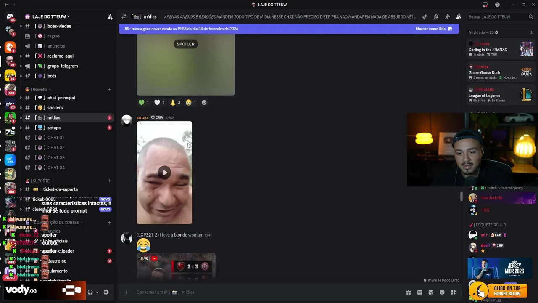Add reaction smiley button under spoiler
538x303 pixels.
click(x=204, y=102)
